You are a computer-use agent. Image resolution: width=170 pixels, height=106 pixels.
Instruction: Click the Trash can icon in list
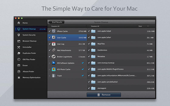[54, 75]
